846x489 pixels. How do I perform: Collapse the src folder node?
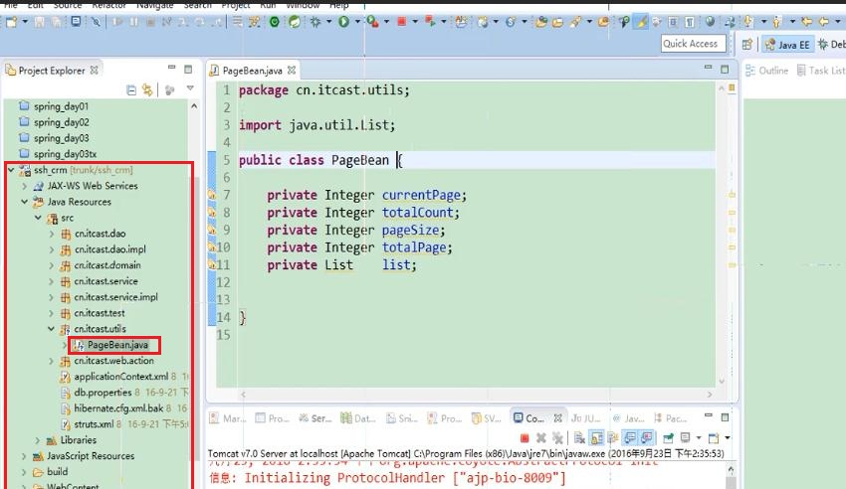38,218
